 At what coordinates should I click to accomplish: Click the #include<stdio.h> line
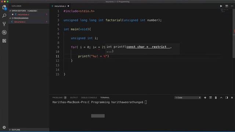tap(79, 11)
